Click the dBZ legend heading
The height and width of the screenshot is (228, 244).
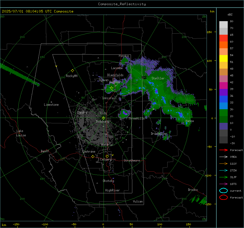(230, 14)
